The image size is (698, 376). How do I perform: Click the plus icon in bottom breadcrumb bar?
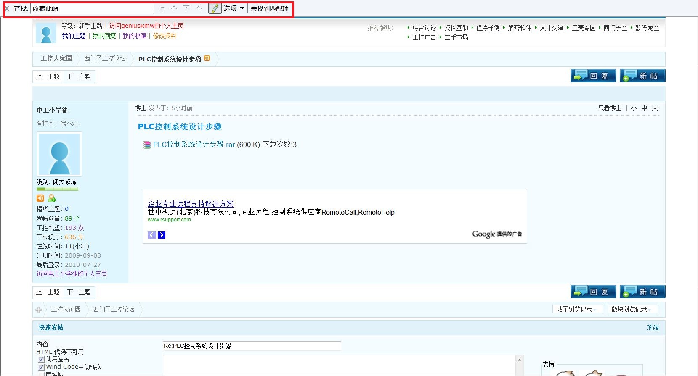[39, 310]
